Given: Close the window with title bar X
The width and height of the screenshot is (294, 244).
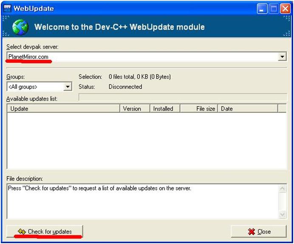Looking at the screenshot, I should (x=285, y=9).
